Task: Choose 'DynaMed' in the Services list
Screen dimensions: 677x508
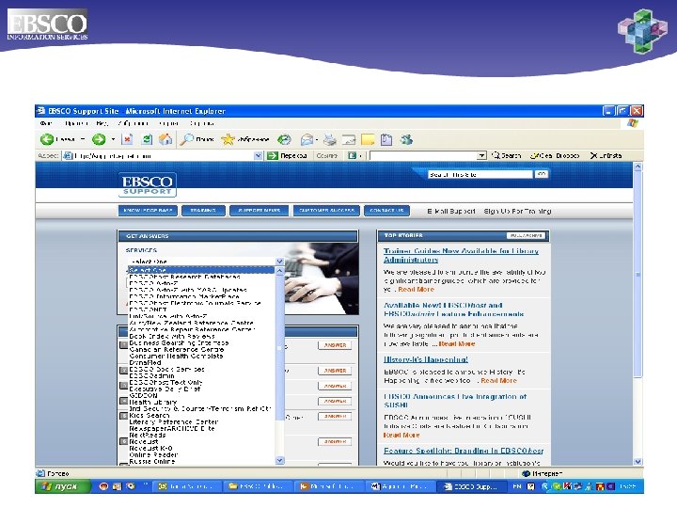Action: [145, 362]
